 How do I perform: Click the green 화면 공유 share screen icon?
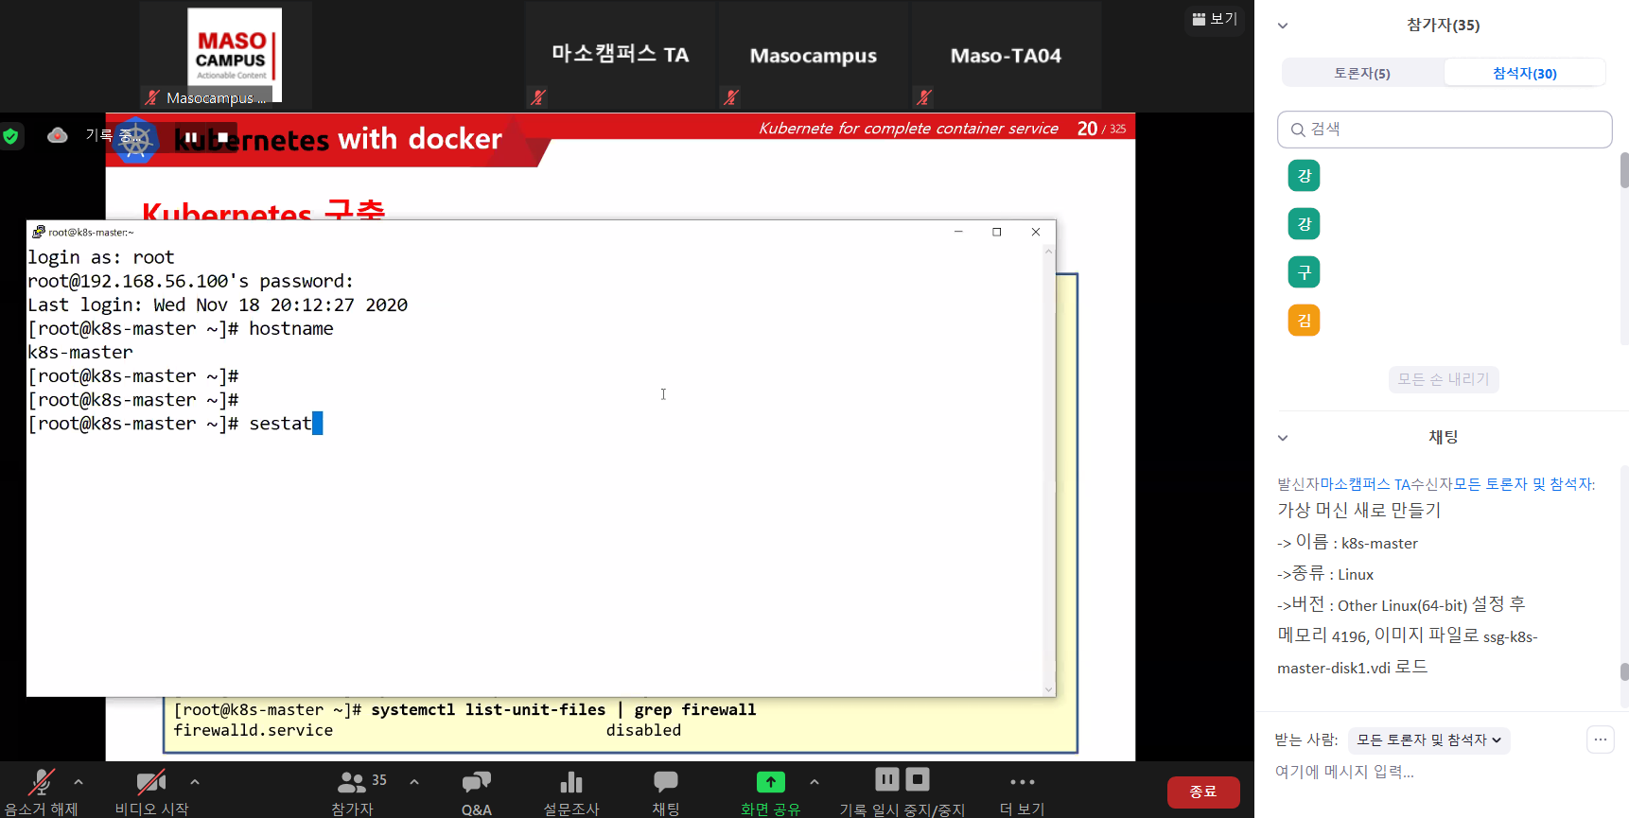tap(770, 783)
